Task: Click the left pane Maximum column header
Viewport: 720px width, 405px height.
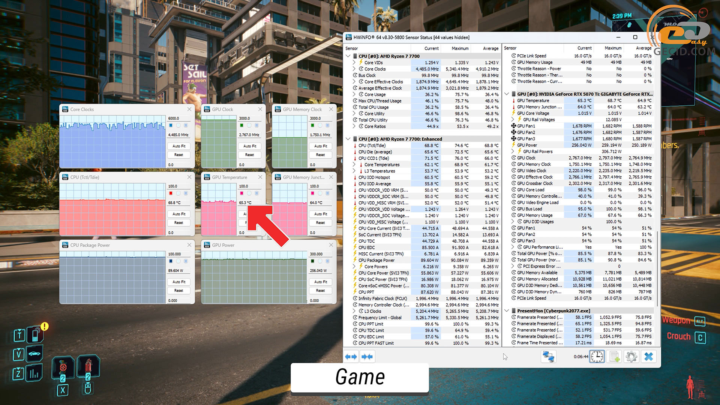Action: [456, 48]
